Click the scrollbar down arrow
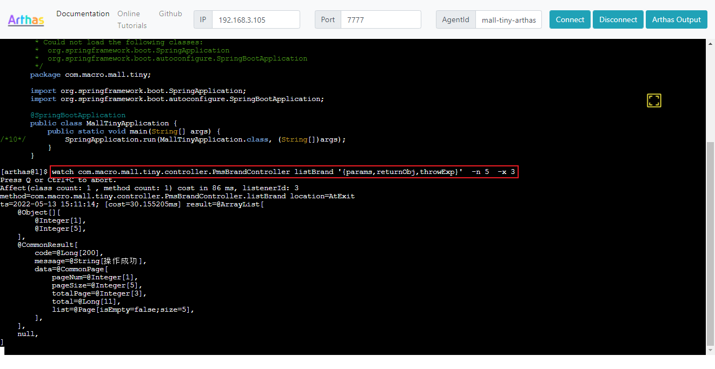The width and height of the screenshot is (715, 369). pyautogui.click(x=711, y=351)
